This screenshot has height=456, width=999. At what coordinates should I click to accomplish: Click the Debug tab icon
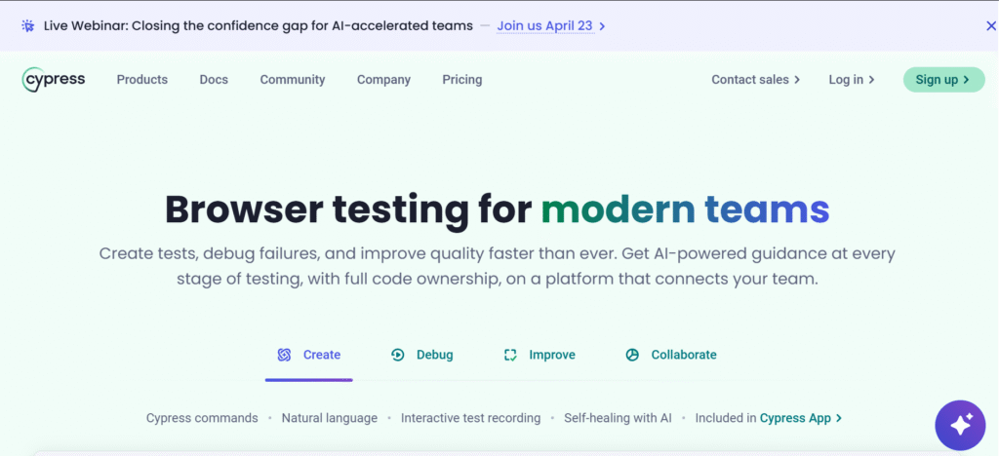pyautogui.click(x=398, y=355)
